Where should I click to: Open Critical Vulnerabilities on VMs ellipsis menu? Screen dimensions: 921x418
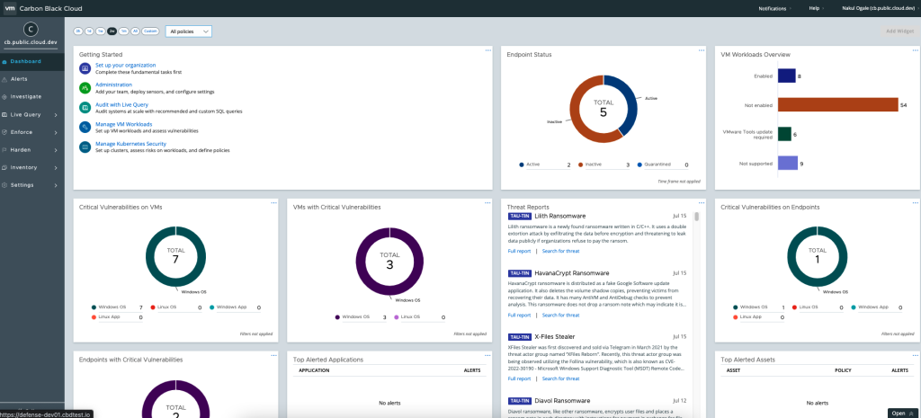coord(273,202)
